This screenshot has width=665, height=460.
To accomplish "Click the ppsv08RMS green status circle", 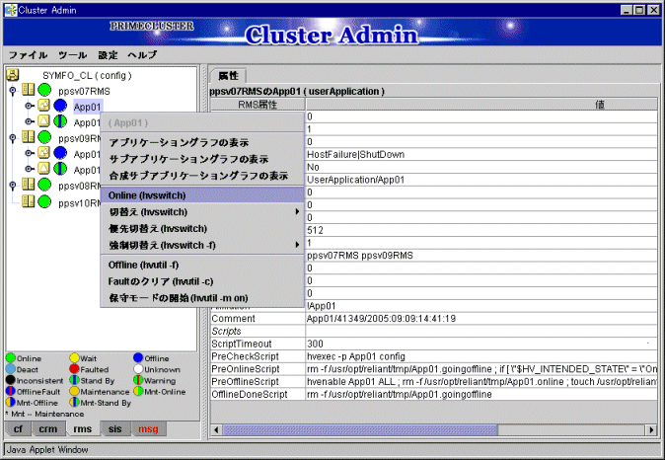I will [x=44, y=186].
